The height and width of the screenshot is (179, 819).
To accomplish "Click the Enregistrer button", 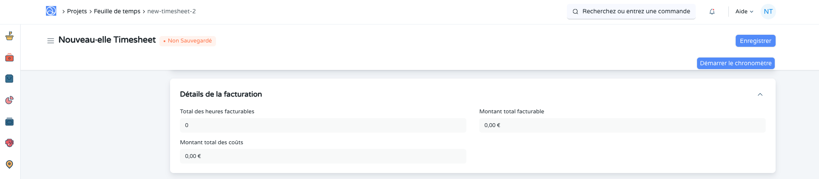I will pyautogui.click(x=755, y=41).
